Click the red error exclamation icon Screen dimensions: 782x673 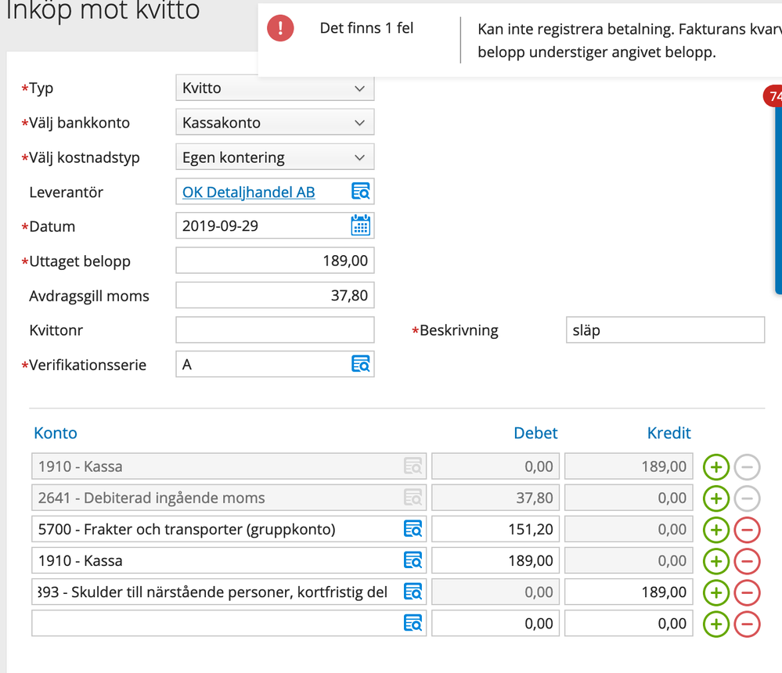coord(280,28)
